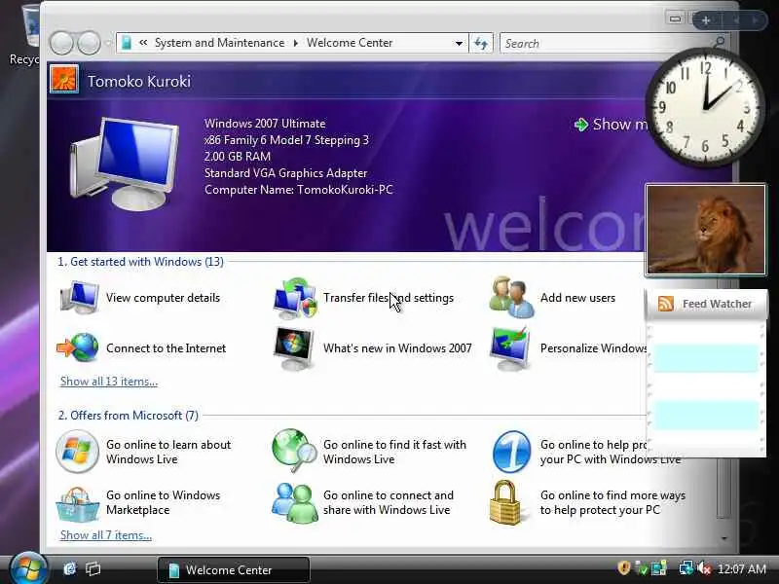
Task: Click the security shield tray icon
Action: pyautogui.click(x=623, y=568)
